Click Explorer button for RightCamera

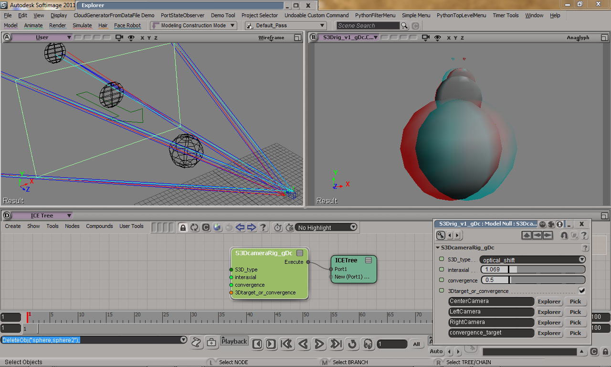coord(549,323)
